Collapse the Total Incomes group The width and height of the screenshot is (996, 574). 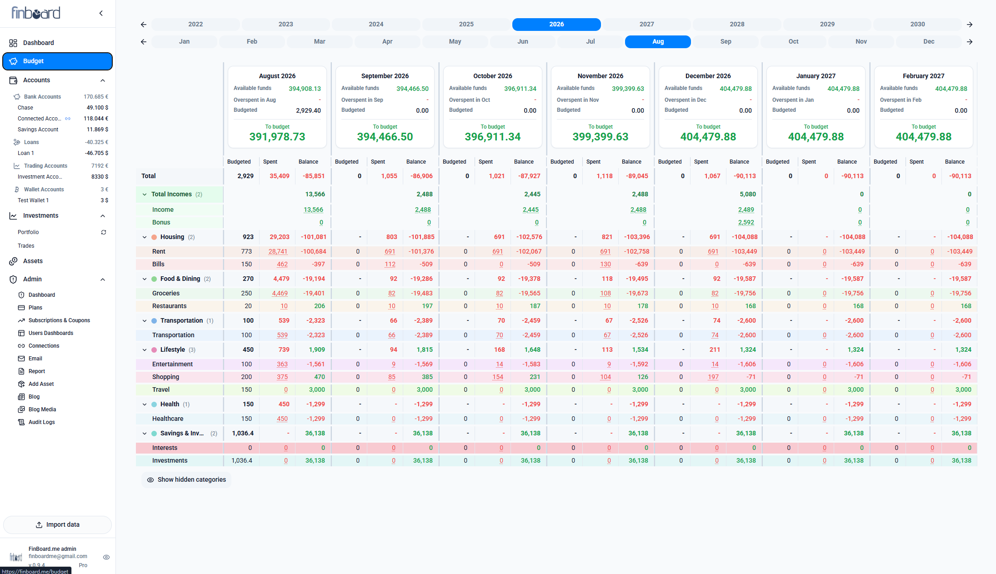click(x=145, y=195)
